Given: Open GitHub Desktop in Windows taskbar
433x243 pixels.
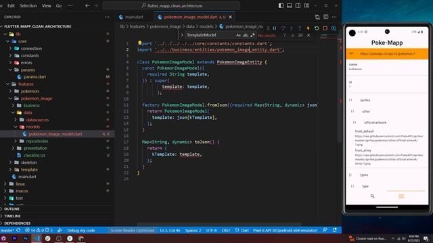Looking at the screenshot, I should tap(3, 238).
